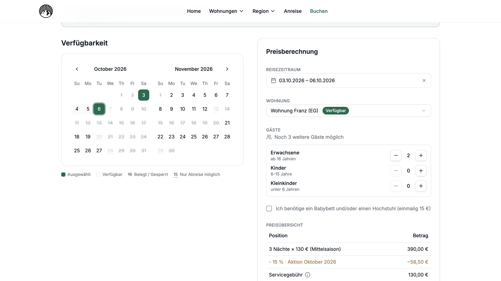Click the Nur Abreise möglich legend label
This screenshot has width=501, height=281.
[x=200, y=175]
